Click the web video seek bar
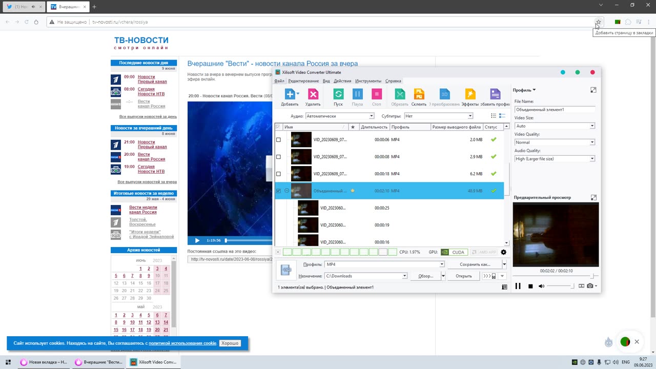Screen dimensions: 656x369 click(x=248, y=240)
